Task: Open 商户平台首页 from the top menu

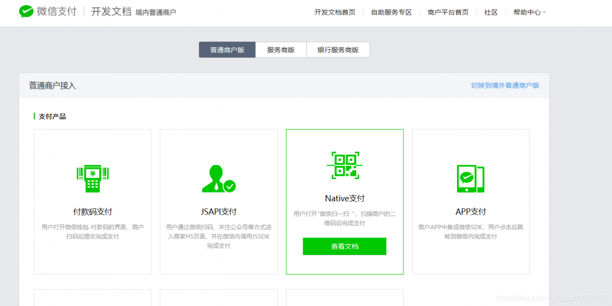Action: click(x=448, y=12)
